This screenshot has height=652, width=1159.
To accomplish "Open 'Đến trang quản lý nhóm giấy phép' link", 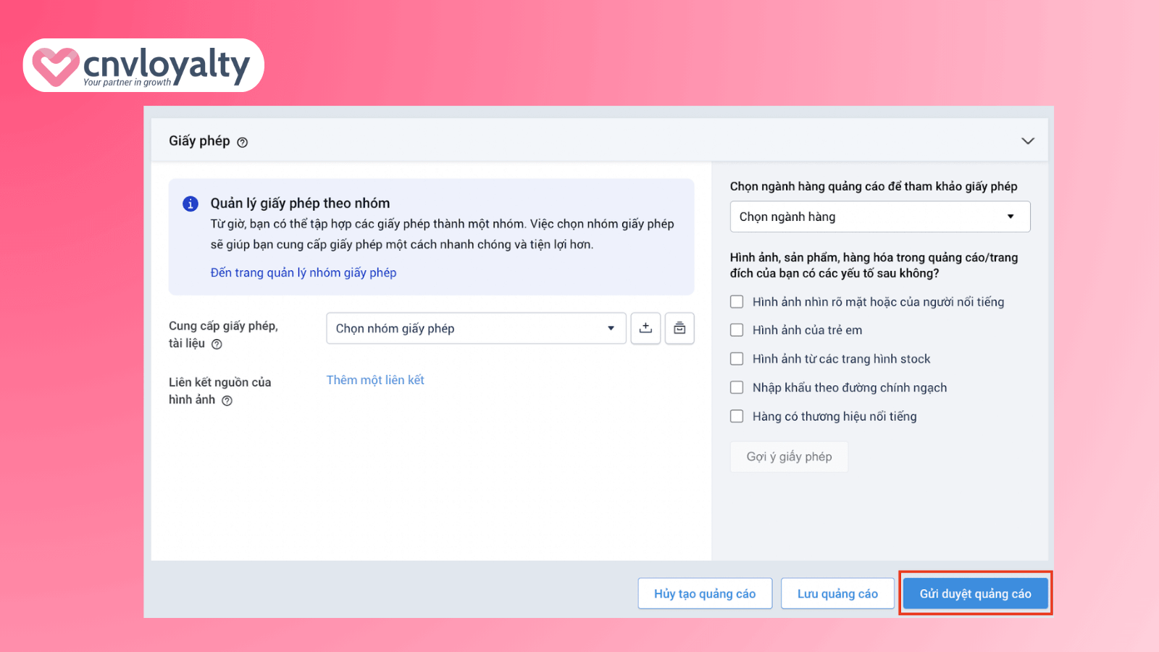I will [304, 272].
